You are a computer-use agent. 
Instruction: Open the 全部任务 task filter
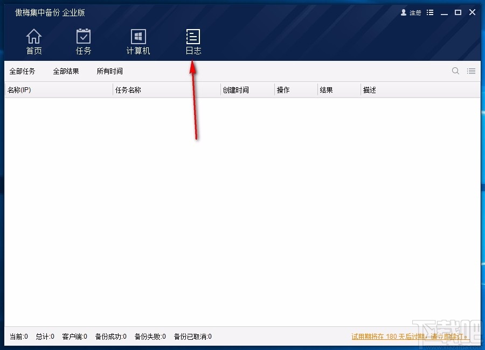tap(23, 71)
